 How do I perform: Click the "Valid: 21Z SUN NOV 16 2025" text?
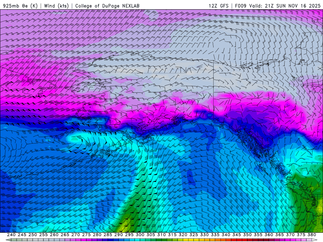[285, 6]
